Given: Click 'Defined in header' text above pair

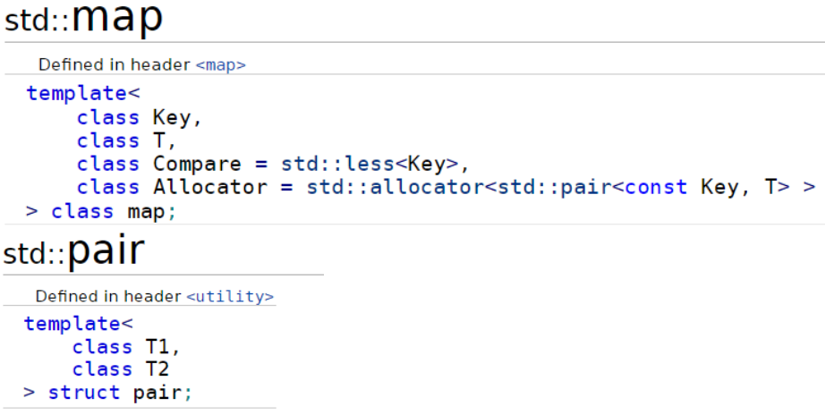Looking at the screenshot, I should point(108,296).
